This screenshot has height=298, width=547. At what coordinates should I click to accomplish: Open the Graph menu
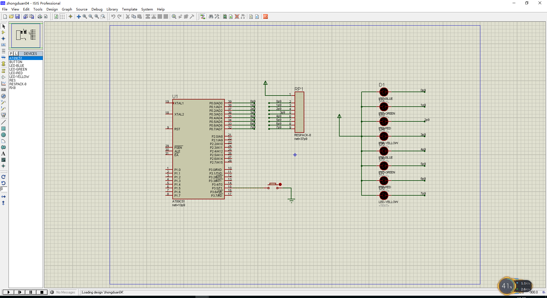[67, 9]
